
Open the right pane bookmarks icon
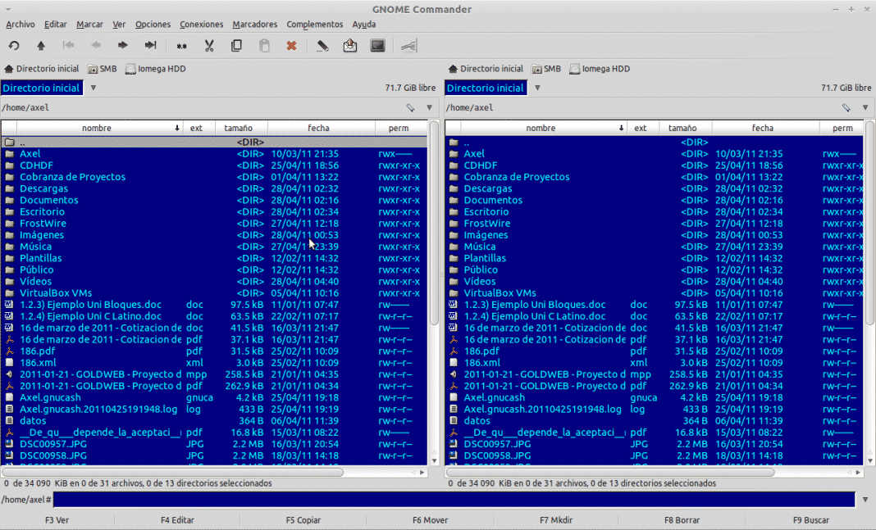click(x=846, y=107)
